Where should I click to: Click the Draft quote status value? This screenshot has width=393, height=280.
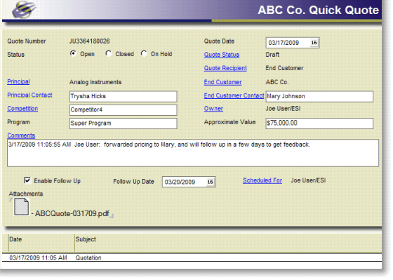coord(272,55)
